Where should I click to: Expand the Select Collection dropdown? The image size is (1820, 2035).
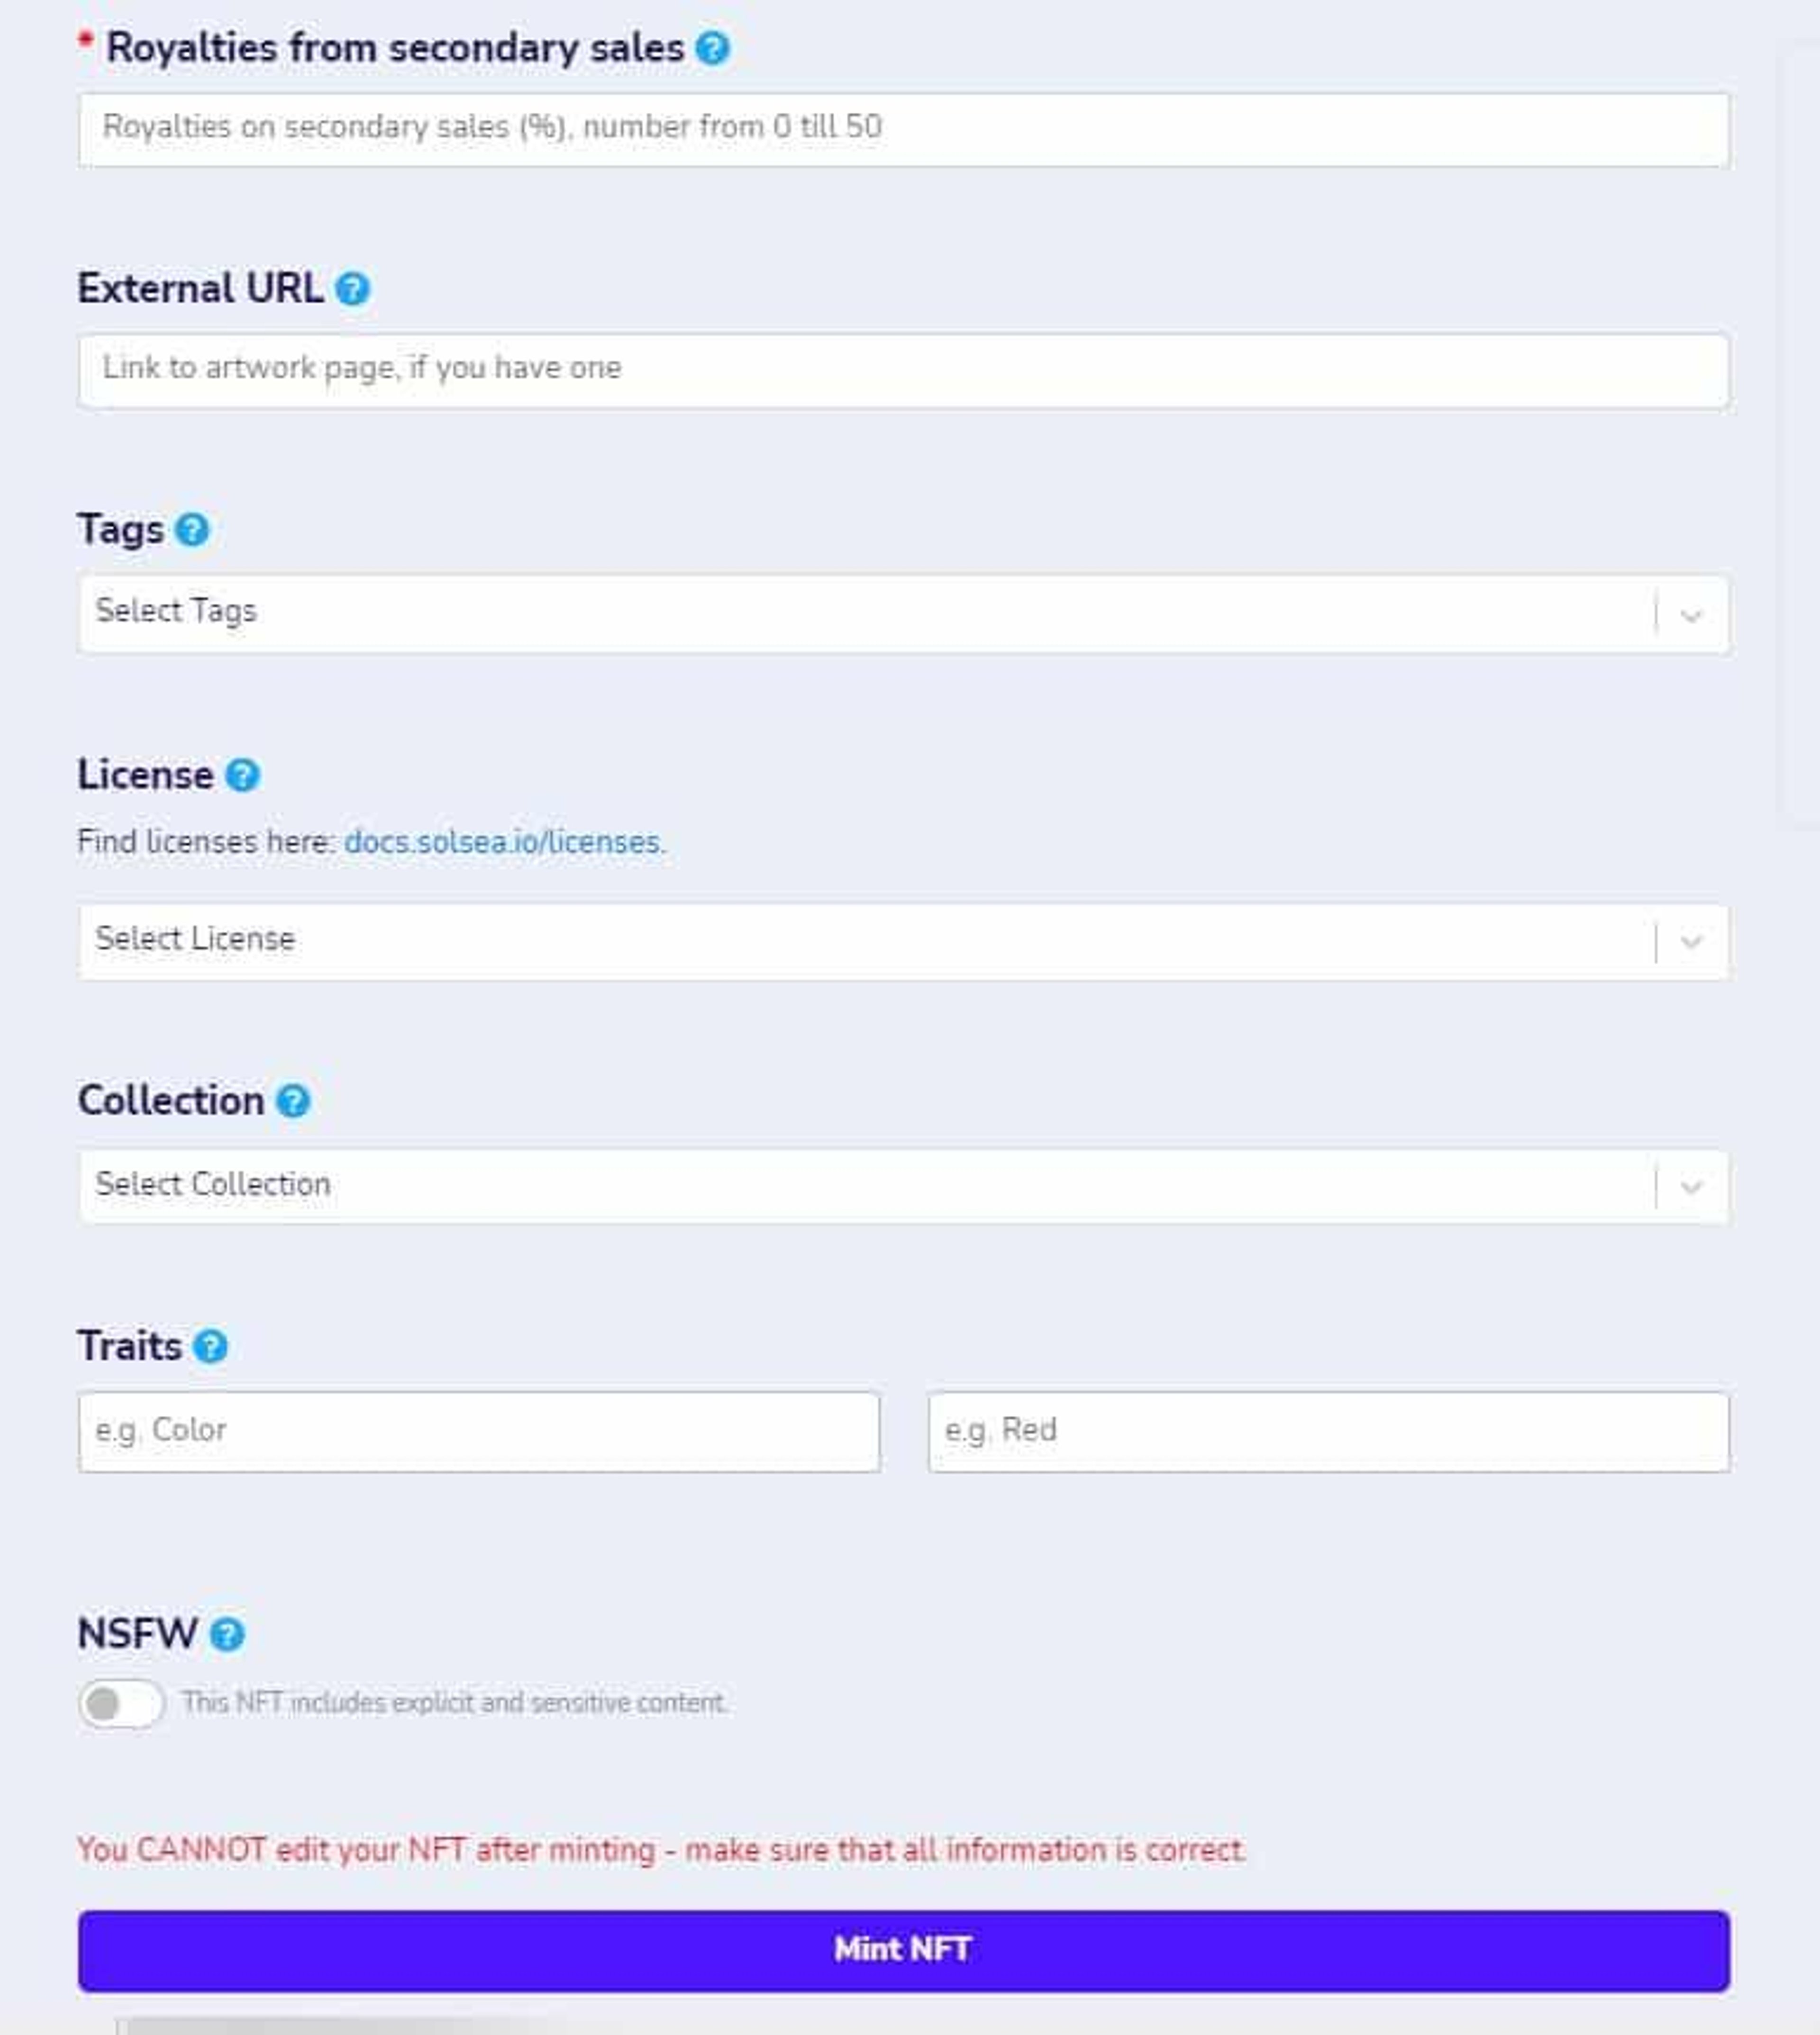903,1186
